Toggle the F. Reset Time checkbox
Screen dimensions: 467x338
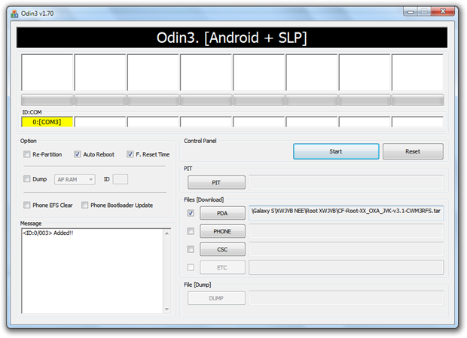[x=130, y=154]
